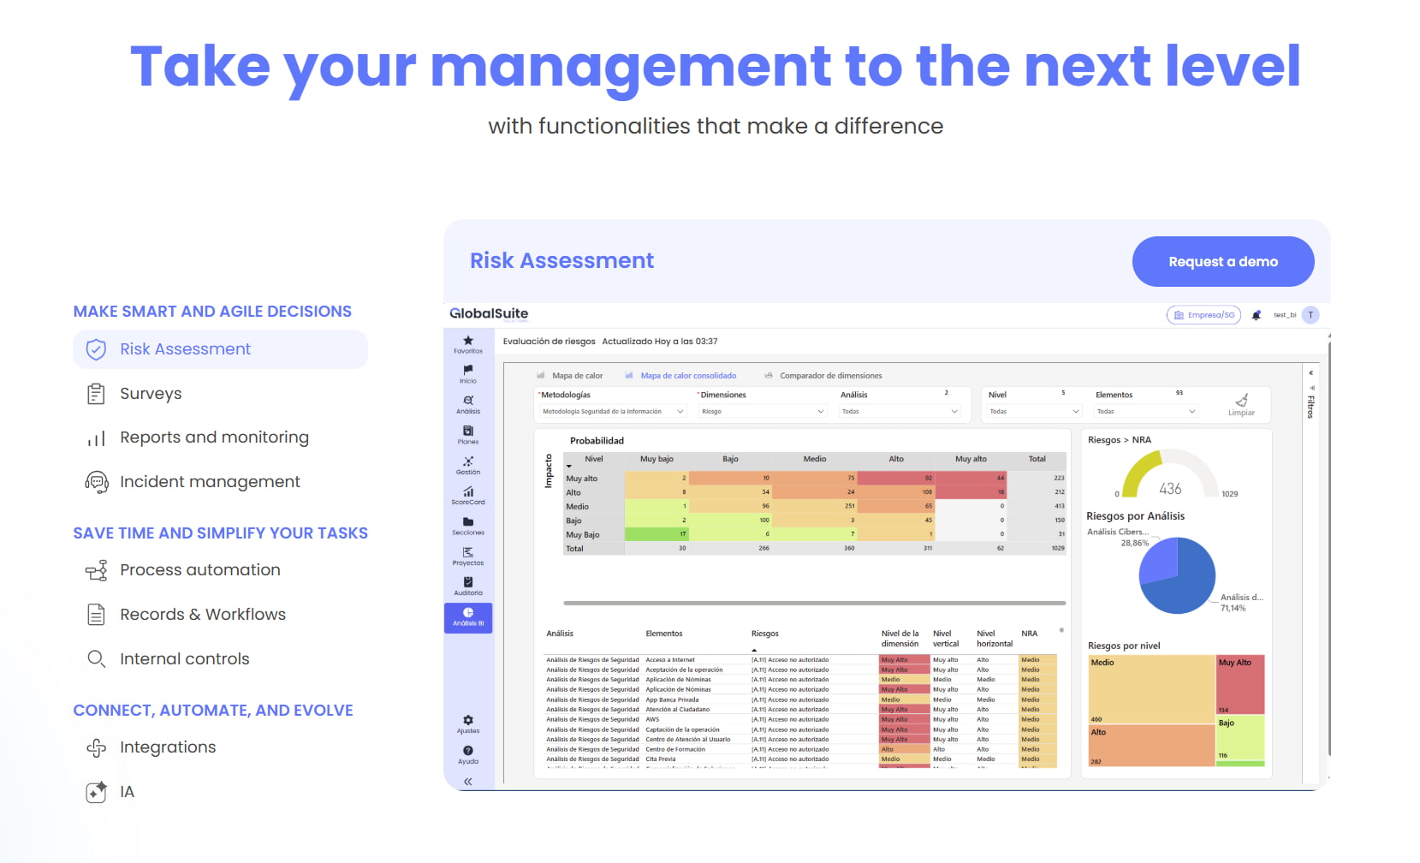The image size is (1420, 863).
Task: Open Favoritos star icon in sidebar
Action: (468, 343)
